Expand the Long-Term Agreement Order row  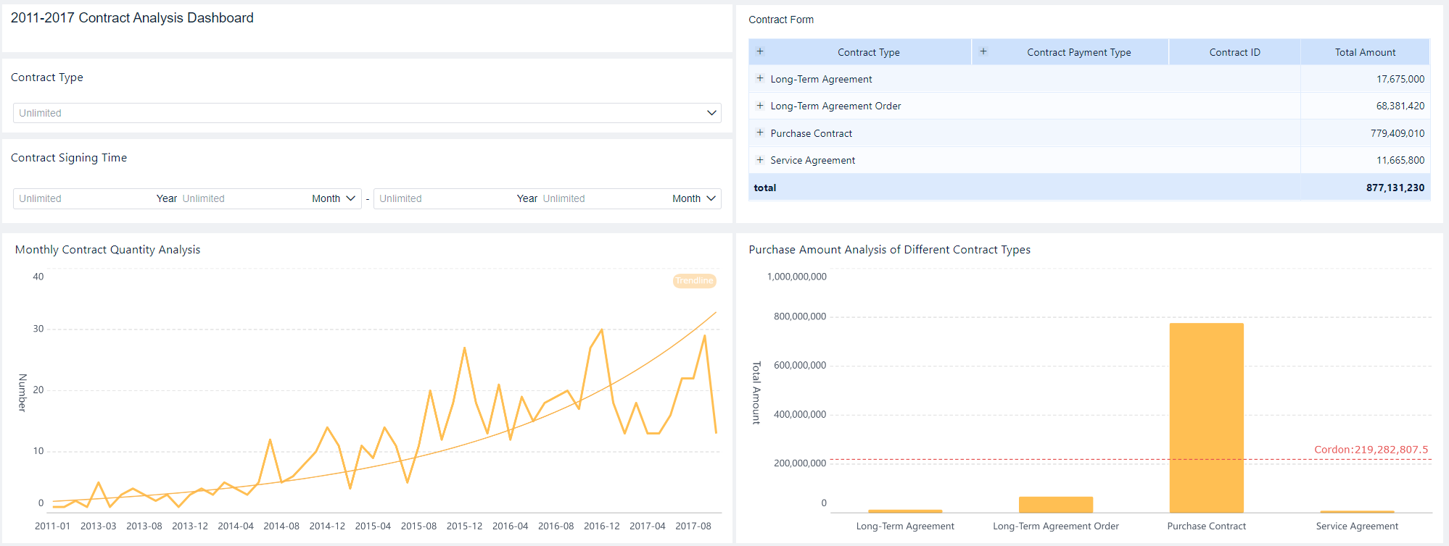click(x=759, y=106)
